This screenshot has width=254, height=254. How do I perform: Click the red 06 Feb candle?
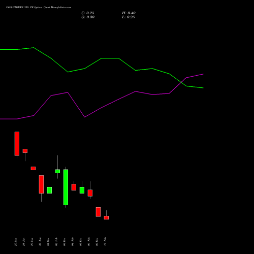tap(90, 193)
